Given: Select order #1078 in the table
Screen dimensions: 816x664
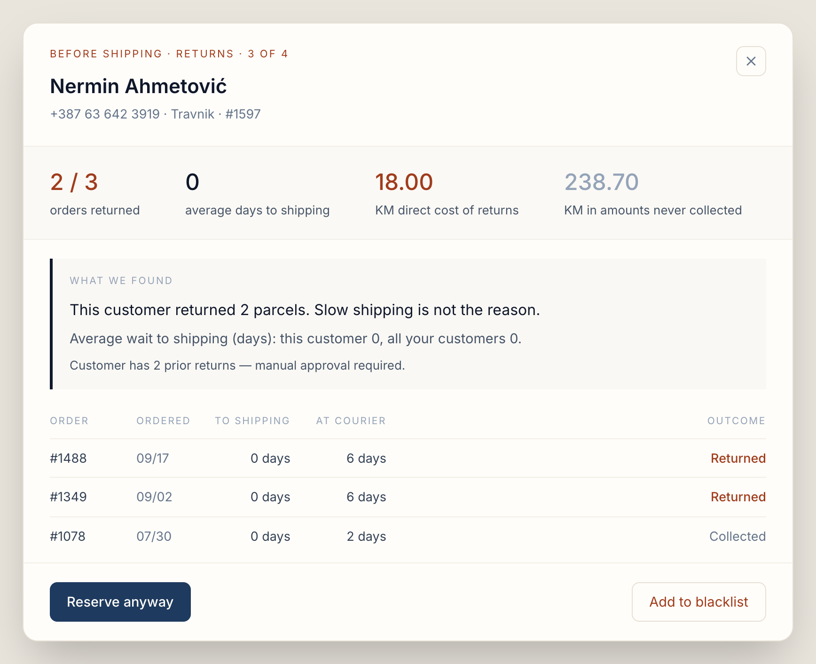Looking at the screenshot, I should (x=68, y=537).
